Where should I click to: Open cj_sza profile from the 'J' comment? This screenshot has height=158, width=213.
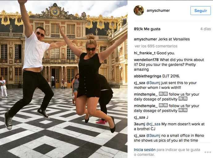click(x=139, y=117)
